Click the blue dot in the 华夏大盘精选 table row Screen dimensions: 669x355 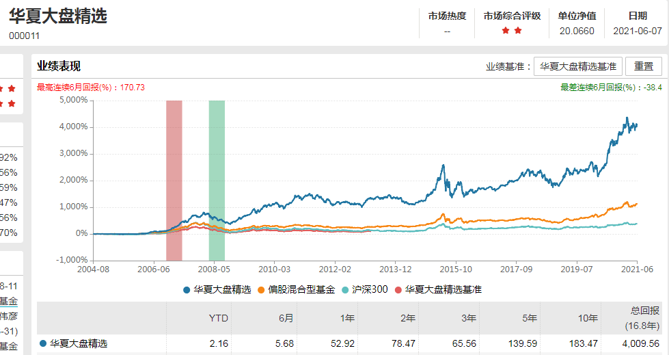(44, 344)
